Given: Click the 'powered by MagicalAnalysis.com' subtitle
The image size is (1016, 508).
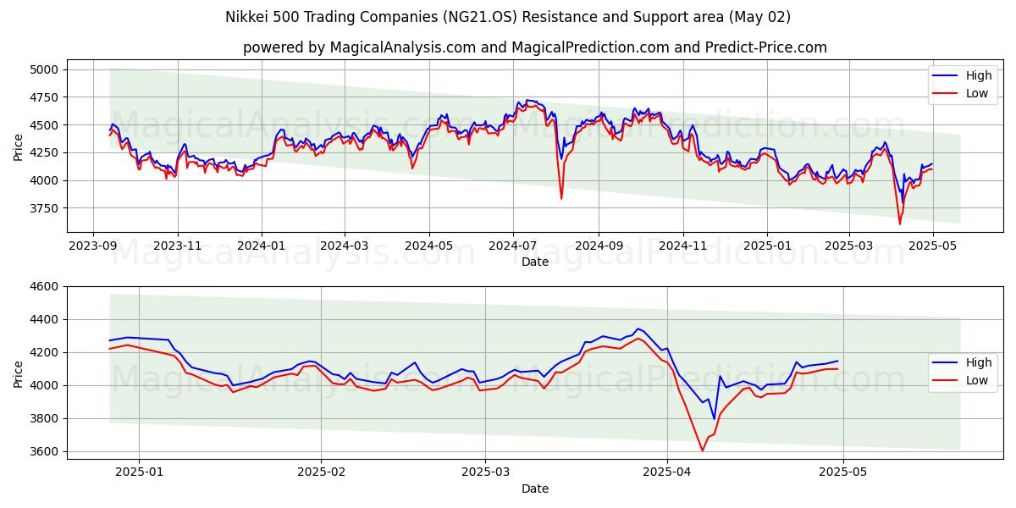Looking at the screenshot, I should [x=535, y=47].
